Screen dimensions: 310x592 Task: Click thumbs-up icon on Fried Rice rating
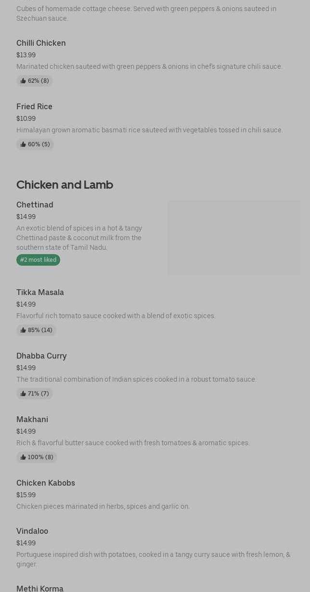[23, 144]
